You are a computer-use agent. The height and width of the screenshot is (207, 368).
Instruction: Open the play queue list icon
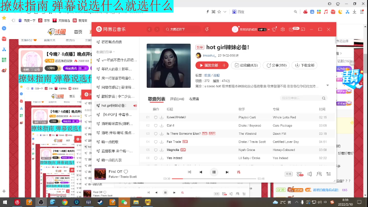328,174
